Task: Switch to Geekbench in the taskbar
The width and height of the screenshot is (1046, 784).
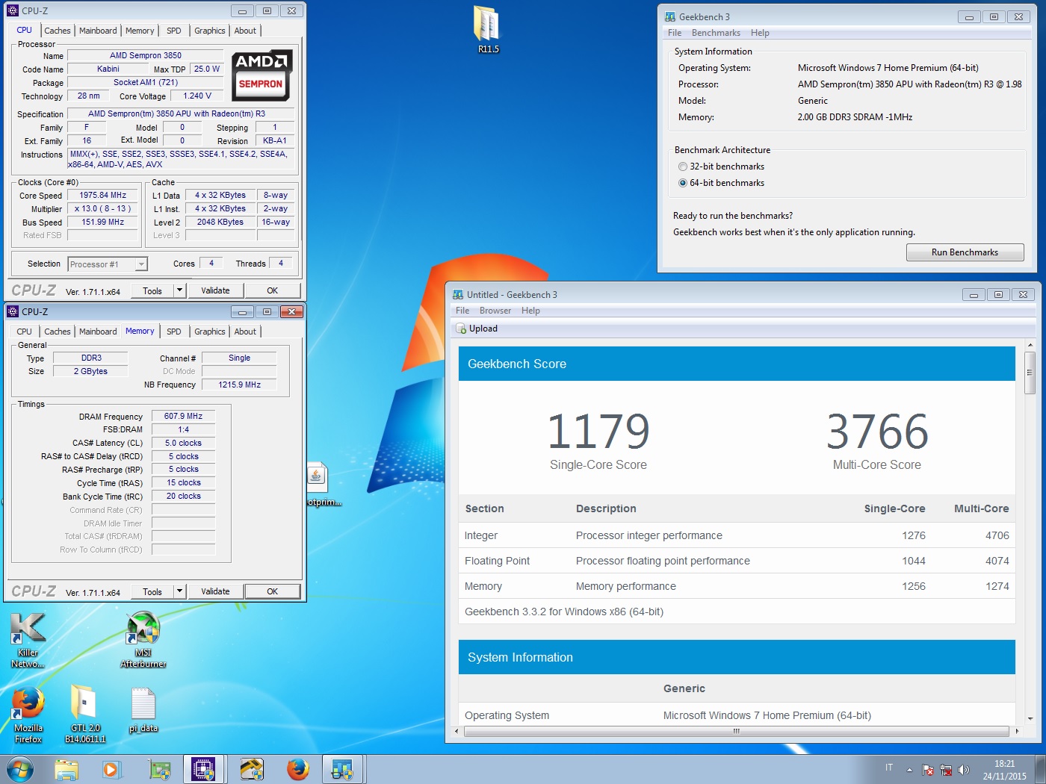Action: coord(342,769)
